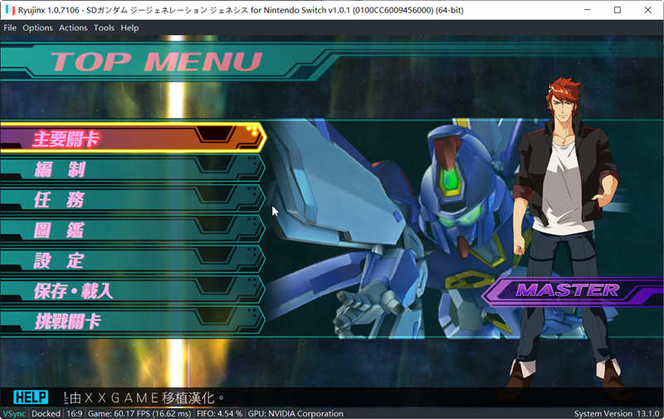Maximize the Ryujinx window
The height and width of the screenshot is (419, 664).
click(x=618, y=10)
